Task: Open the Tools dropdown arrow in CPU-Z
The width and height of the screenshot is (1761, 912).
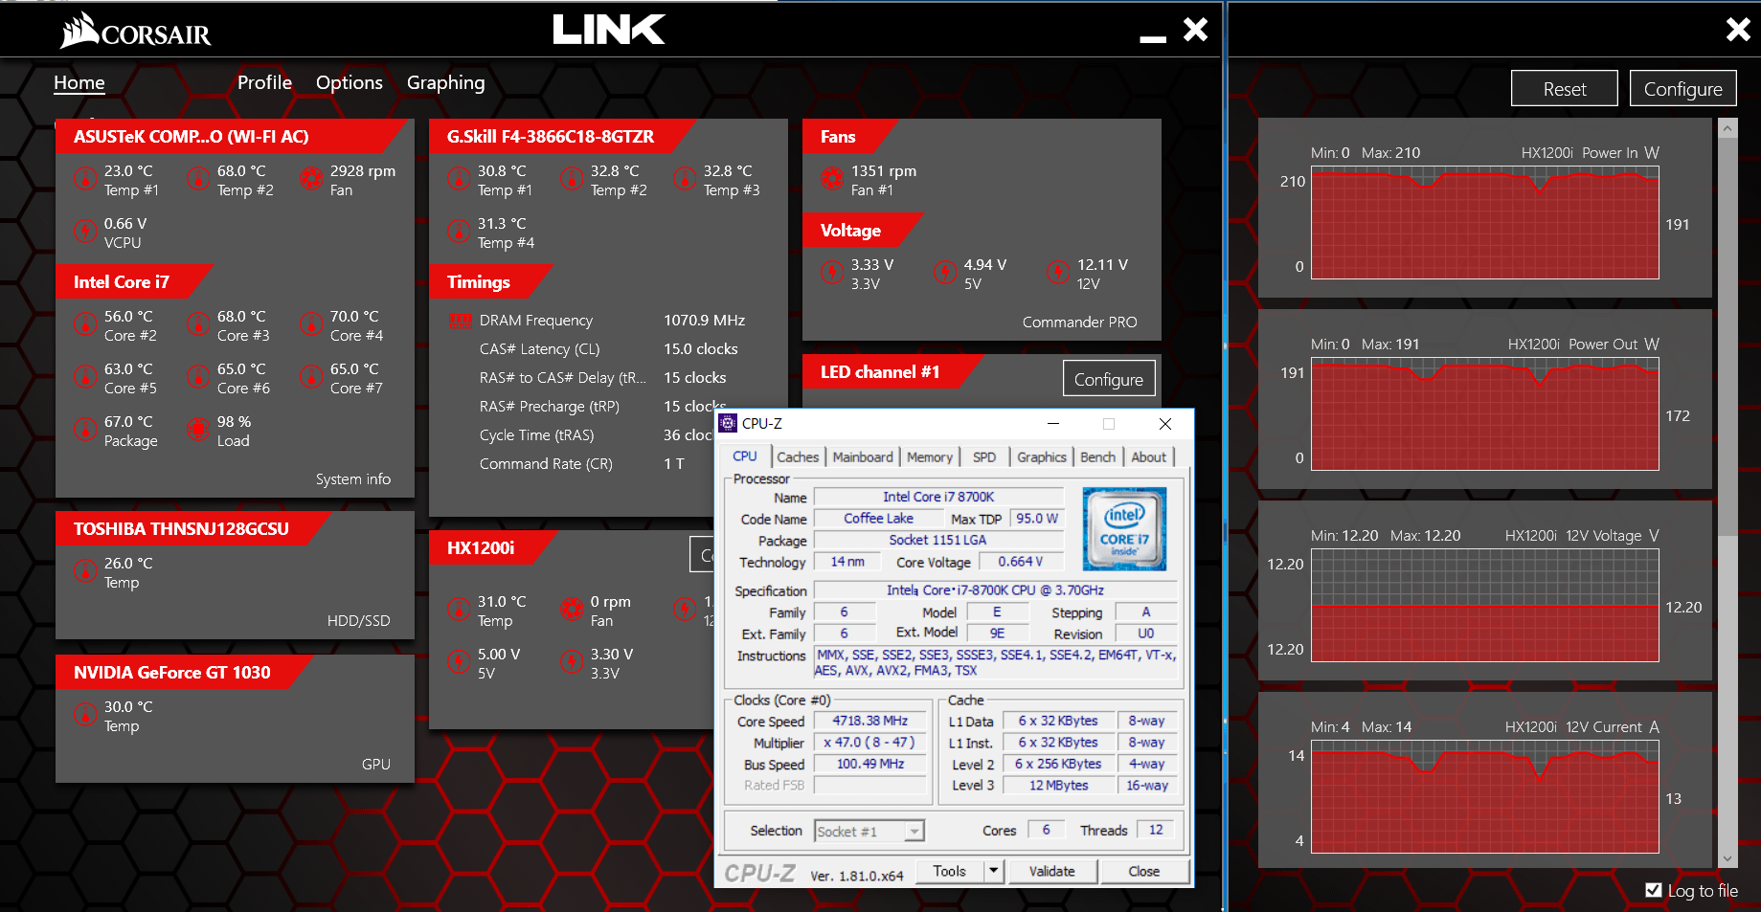Action: pos(993,871)
